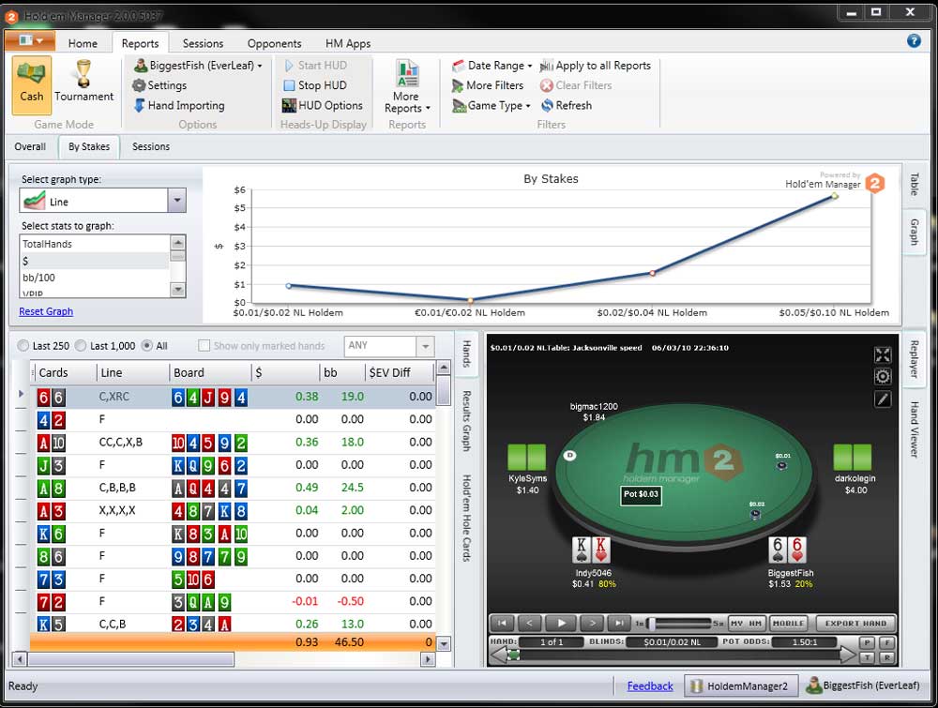938x708 pixels.
Task: Open Overall report tab
Action: coord(30,146)
